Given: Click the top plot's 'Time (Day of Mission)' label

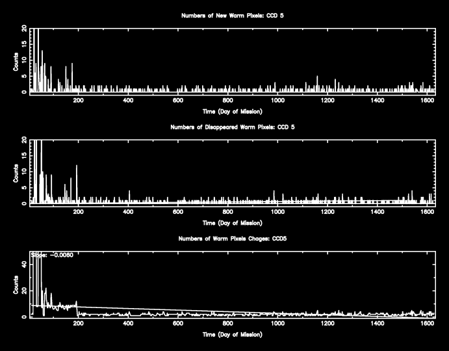Looking at the screenshot, I should point(232,110).
